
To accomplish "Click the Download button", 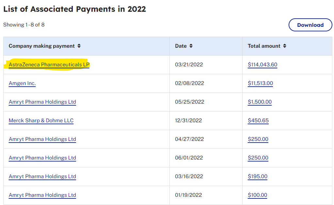I will tap(310, 25).
